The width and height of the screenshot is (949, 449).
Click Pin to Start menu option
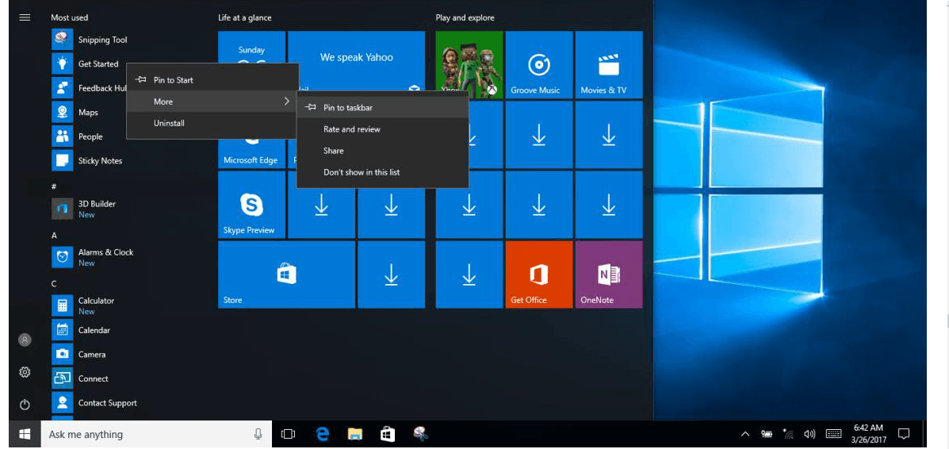[173, 80]
